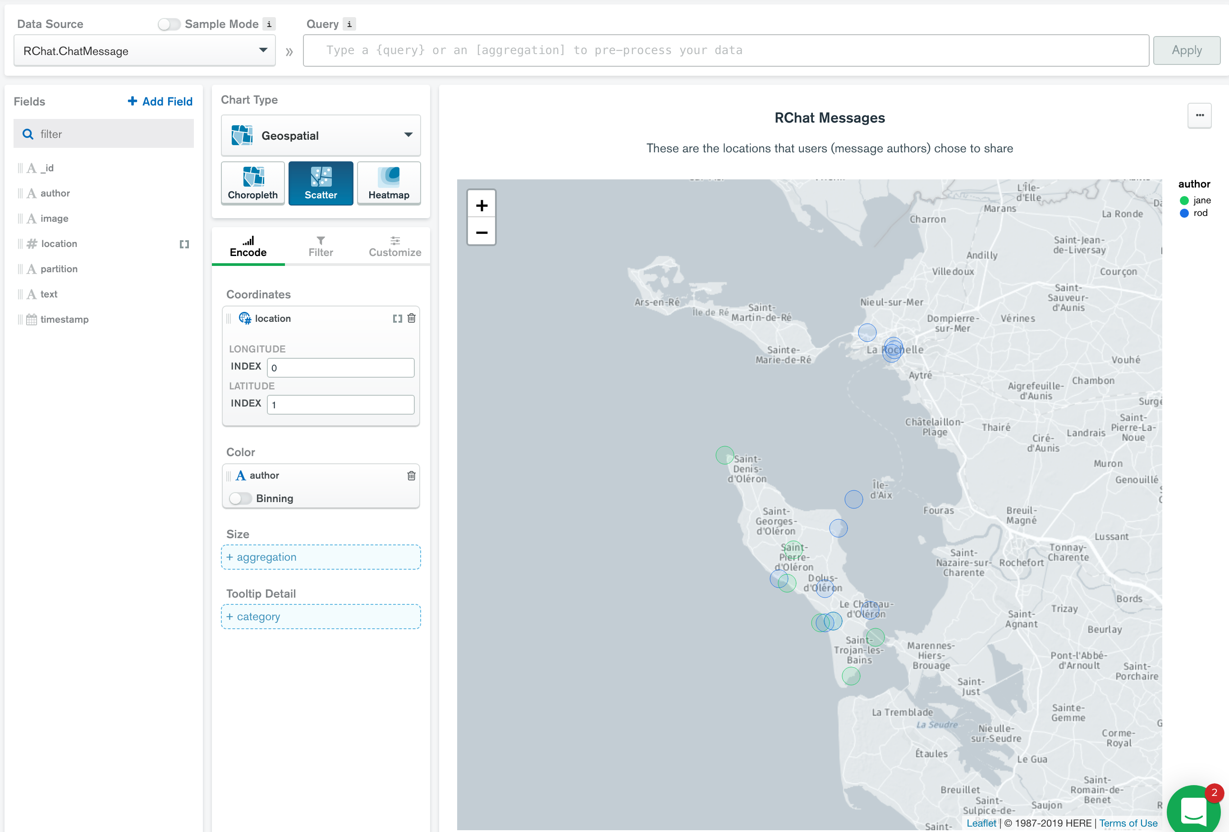This screenshot has height=832, width=1229.
Task: Select the Scatter chart type icon
Action: click(x=321, y=183)
